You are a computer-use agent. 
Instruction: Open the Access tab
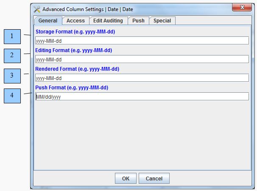click(x=75, y=21)
